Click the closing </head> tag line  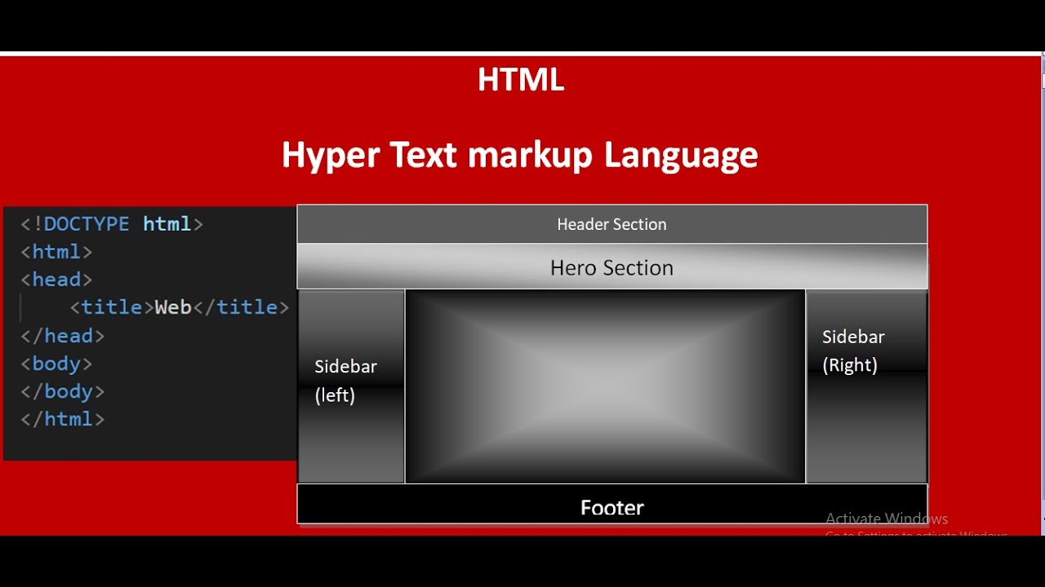click(x=63, y=335)
